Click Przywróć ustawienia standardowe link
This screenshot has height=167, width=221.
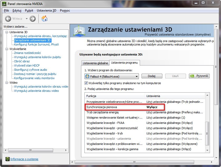[x=178, y=34]
